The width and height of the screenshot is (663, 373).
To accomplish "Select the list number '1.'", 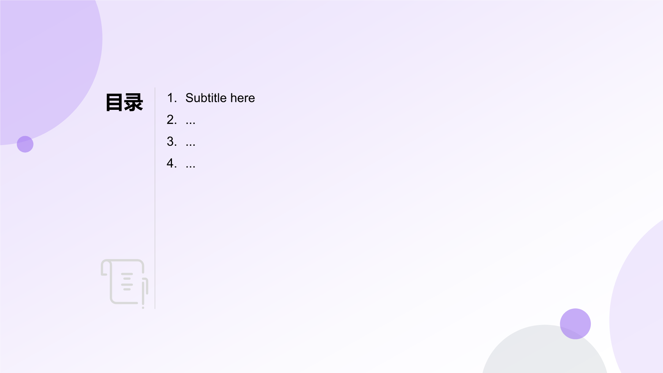I will tap(172, 98).
